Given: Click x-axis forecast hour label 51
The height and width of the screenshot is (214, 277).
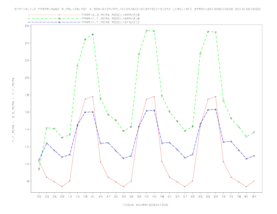Looking at the screenshot, I should (170, 197).
